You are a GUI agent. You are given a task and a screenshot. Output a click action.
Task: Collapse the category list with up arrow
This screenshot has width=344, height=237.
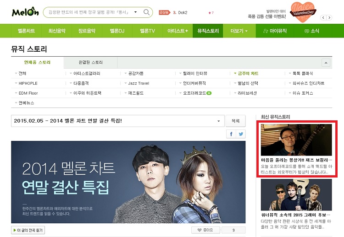coord(326,63)
